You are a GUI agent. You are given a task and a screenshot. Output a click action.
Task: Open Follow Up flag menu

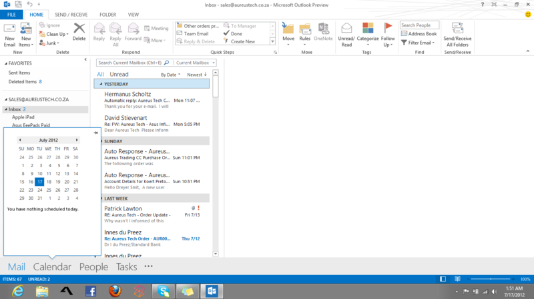click(x=388, y=35)
